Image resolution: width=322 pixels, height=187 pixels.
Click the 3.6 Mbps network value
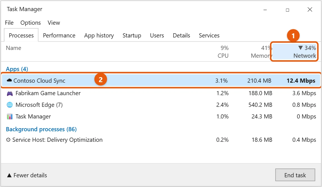(x=304, y=93)
